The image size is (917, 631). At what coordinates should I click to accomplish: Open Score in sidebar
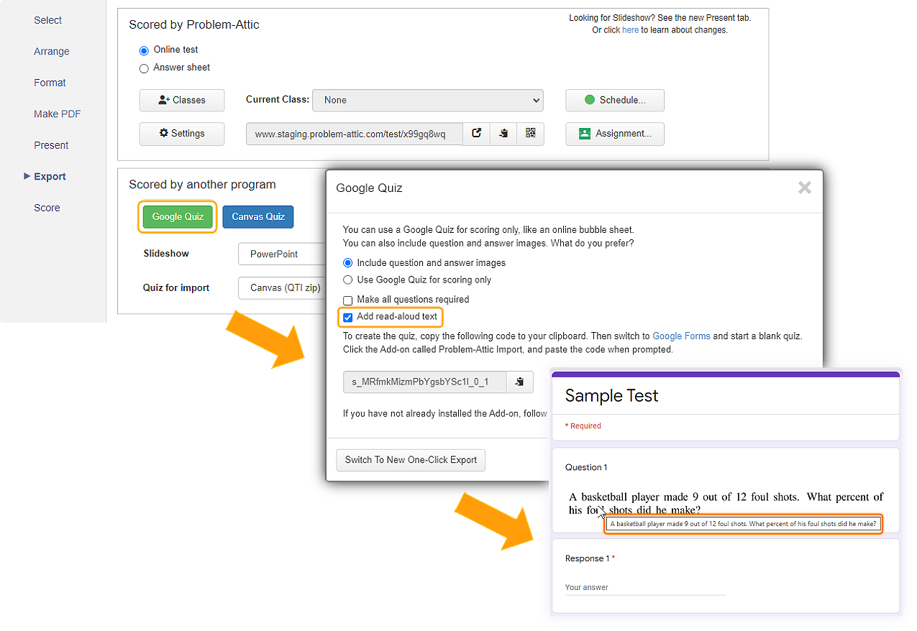(47, 208)
